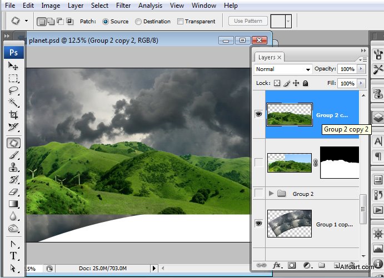Select the Clone Stamp tool
The image size is (384, 278).
click(13, 168)
